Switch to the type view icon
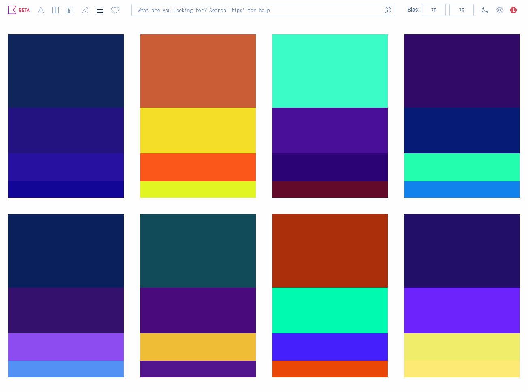The height and width of the screenshot is (392, 528). pyautogui.click(x=41, y=10)
